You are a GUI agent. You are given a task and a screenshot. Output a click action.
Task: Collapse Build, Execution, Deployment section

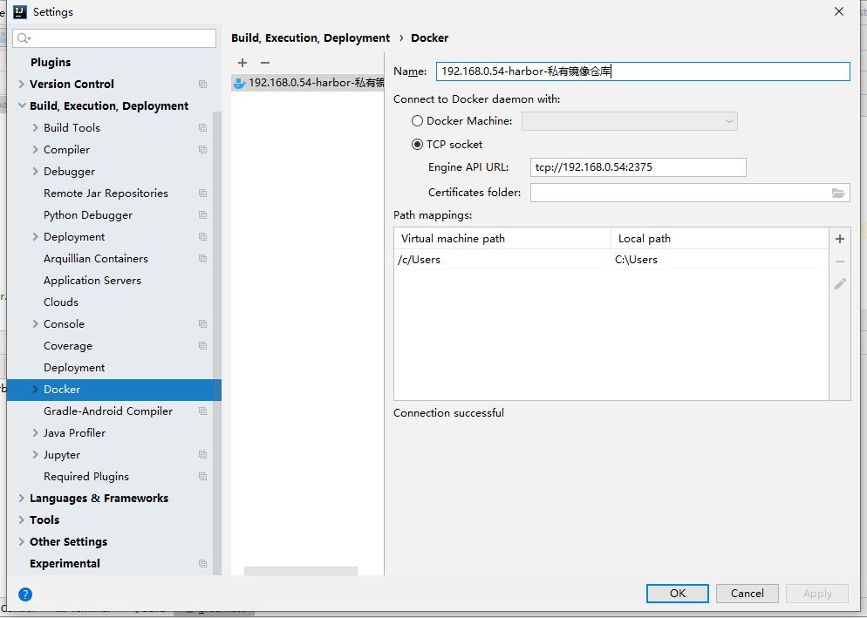coord(22,106)
